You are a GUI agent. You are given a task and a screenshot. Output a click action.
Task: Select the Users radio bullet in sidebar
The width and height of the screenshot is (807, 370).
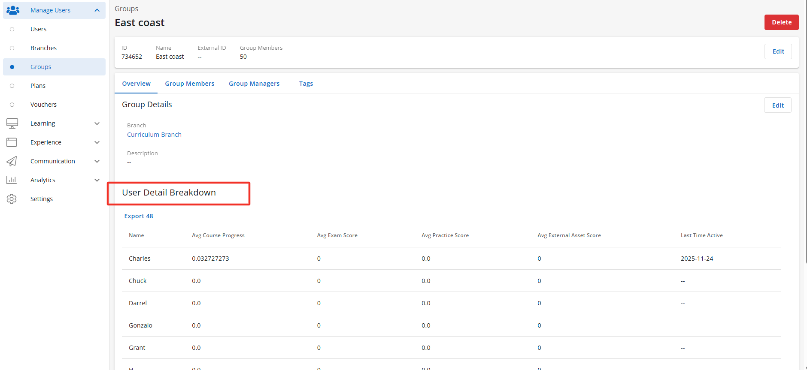[12, 29]
